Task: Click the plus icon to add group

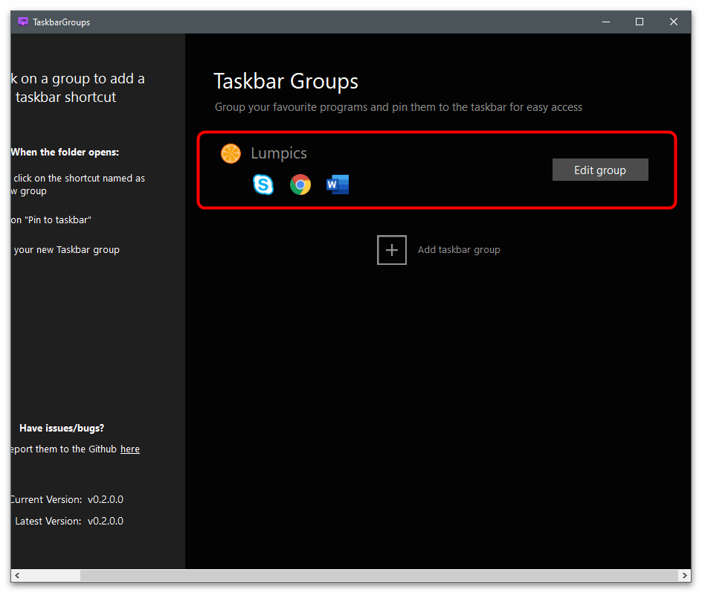Action: click(392, 250)
